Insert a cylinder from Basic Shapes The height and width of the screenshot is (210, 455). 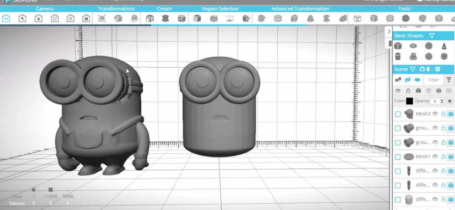coord(398,56)
